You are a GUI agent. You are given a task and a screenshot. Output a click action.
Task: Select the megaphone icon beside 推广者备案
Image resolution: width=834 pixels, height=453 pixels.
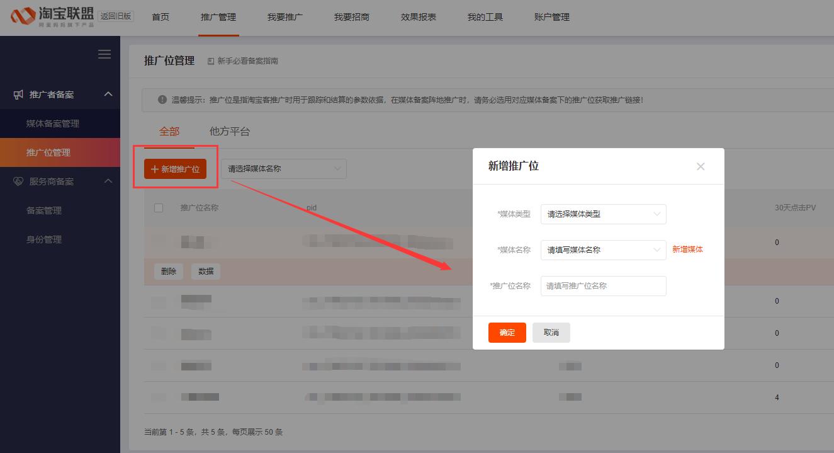[x=17, y=95]
